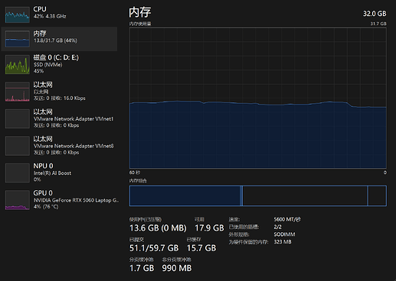The image size is (396, 281).
Task: Click the in-use segment of memory composition bar
Action: (x=185, y=195)
